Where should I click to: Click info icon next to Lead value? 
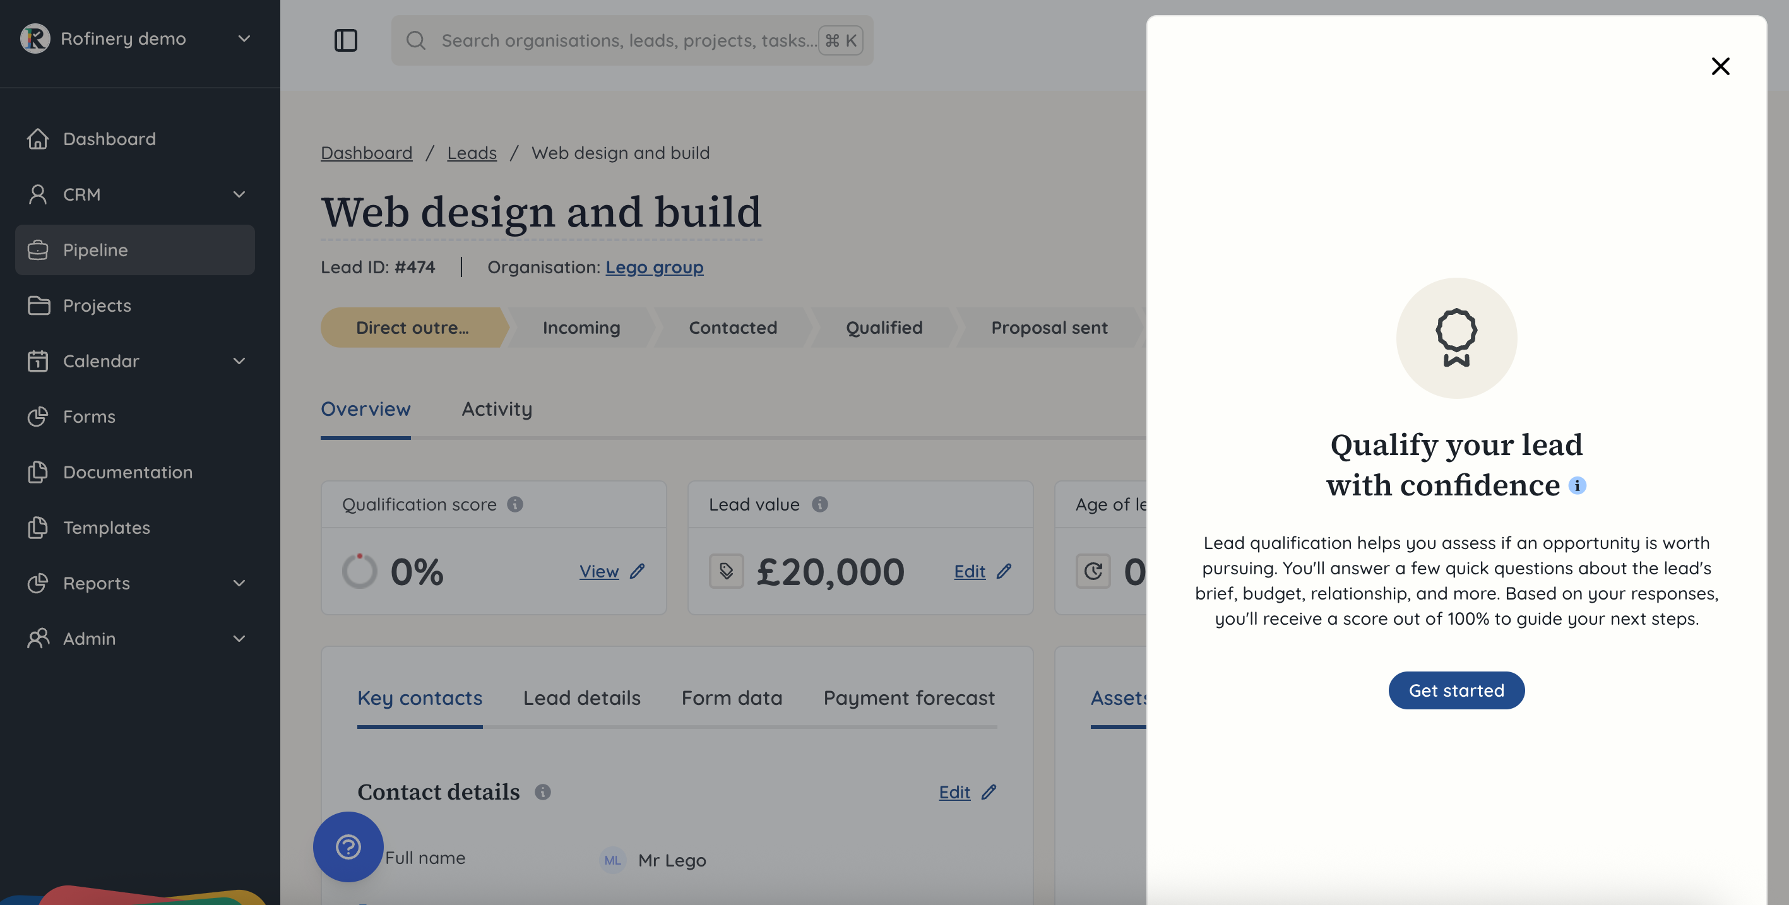click(x=819, y=504)
